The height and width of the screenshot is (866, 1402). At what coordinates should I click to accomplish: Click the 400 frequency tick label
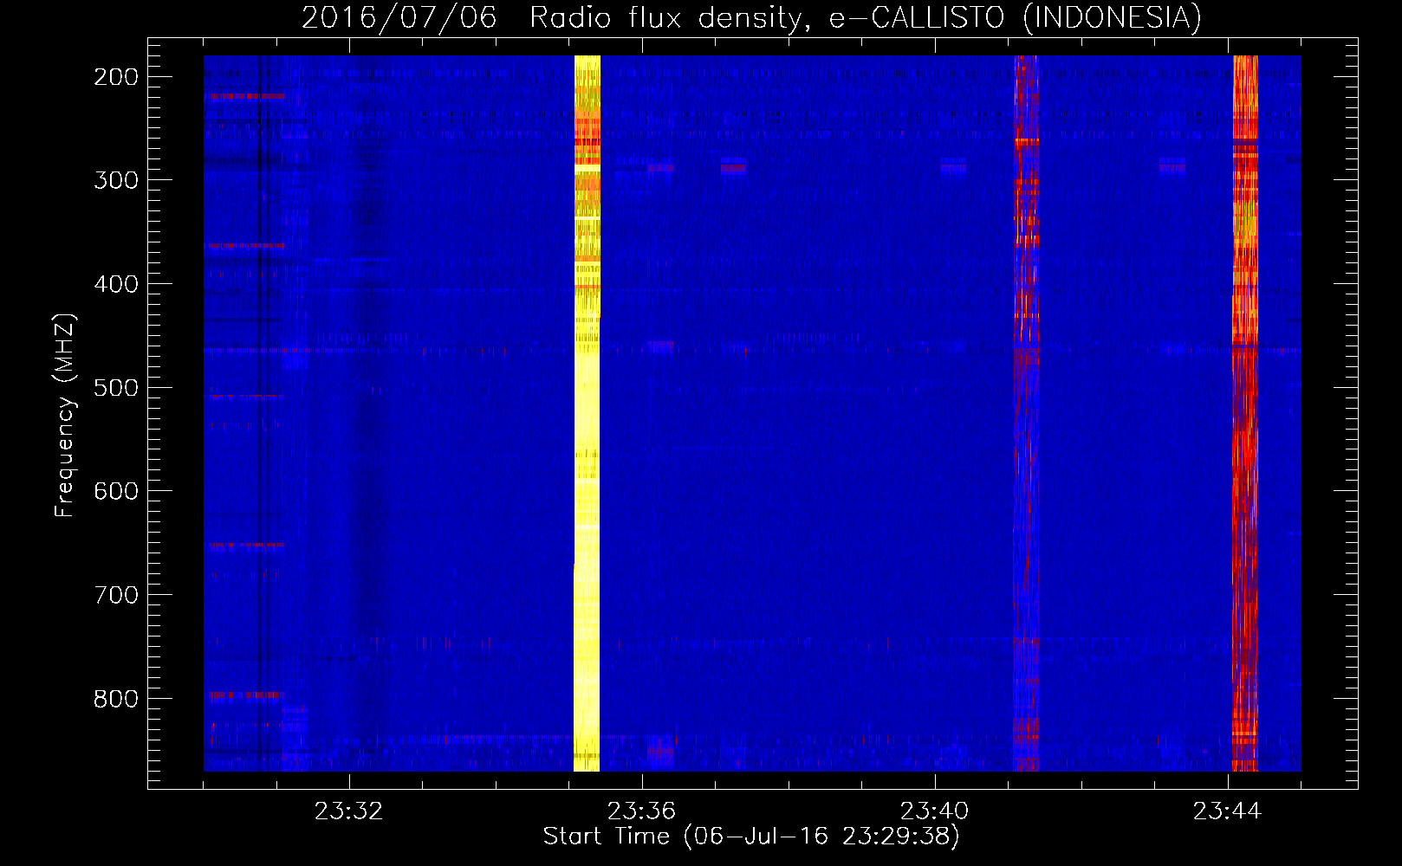point(116,284)
